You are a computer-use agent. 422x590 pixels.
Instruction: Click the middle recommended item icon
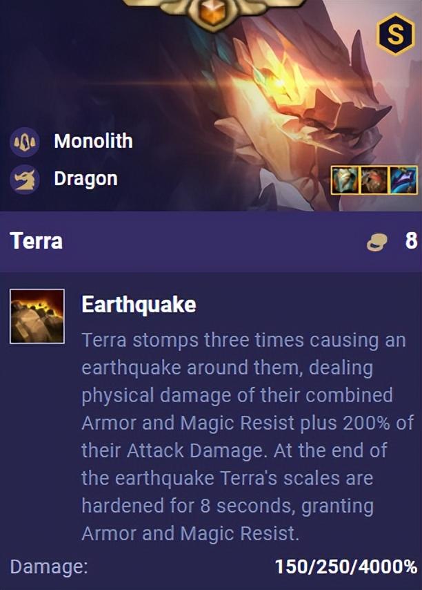[x=374, y=180]
